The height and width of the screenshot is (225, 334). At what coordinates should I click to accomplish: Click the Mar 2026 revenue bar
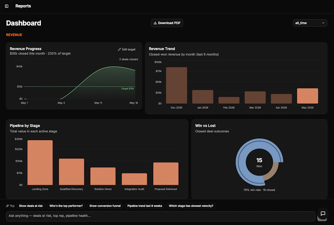coord(255,97)
